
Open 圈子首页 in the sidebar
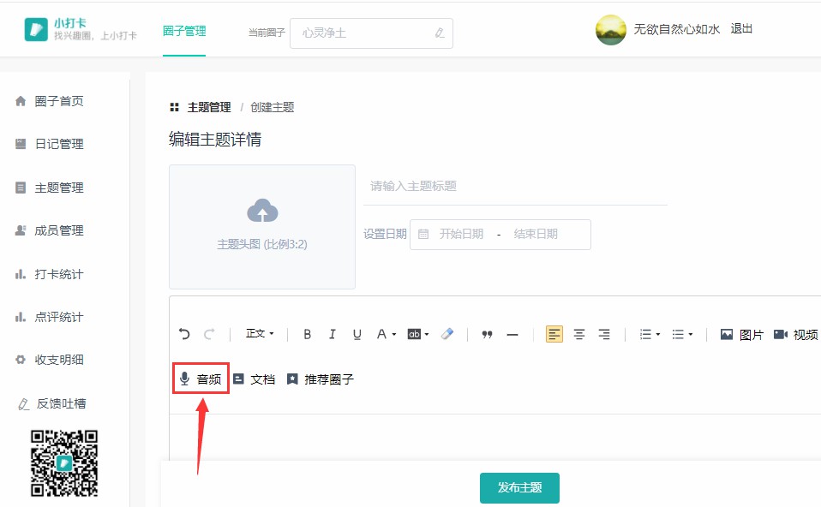coord(50,101)
